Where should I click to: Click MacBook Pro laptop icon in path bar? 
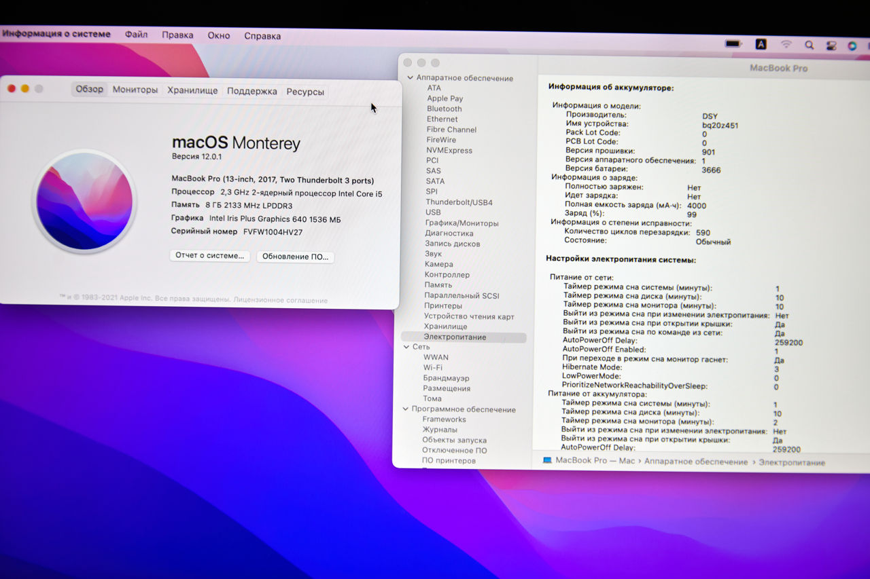coord(547,460)
